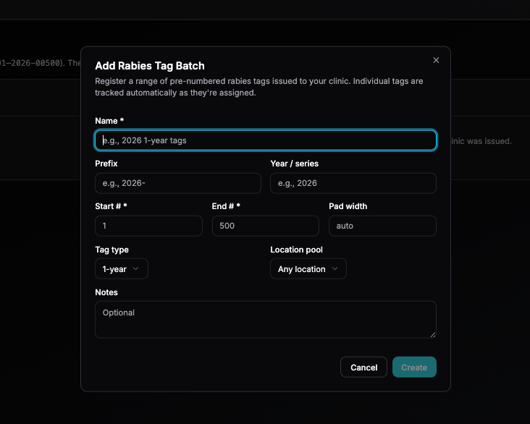Grab the Notes textarea resize handle
The image size is (530, 424).
433,335
